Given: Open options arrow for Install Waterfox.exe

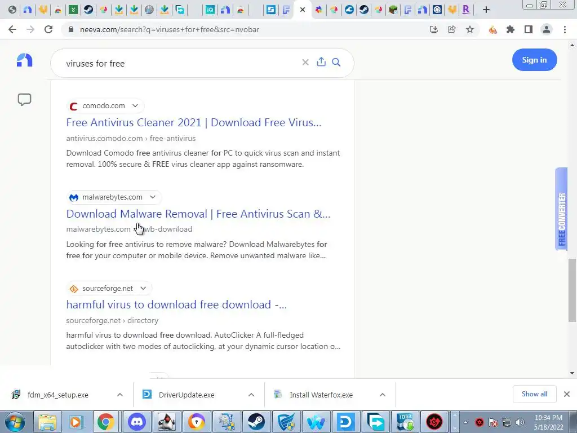Looking at the screenshot, I should 383,395.
